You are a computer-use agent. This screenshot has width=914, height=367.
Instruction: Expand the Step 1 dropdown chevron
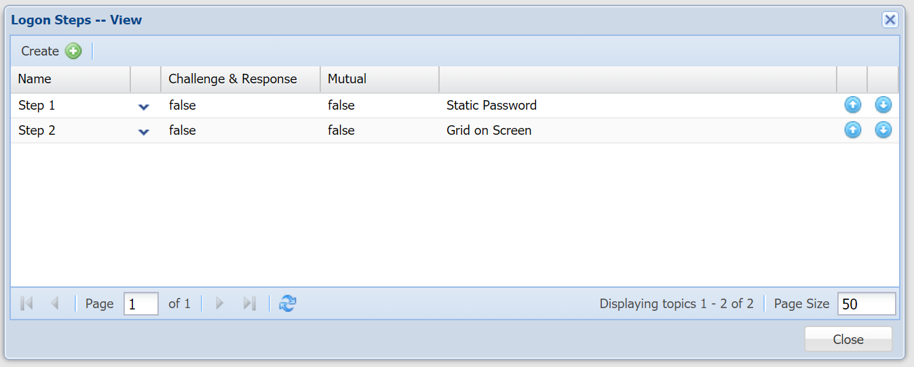pos(144,106)
